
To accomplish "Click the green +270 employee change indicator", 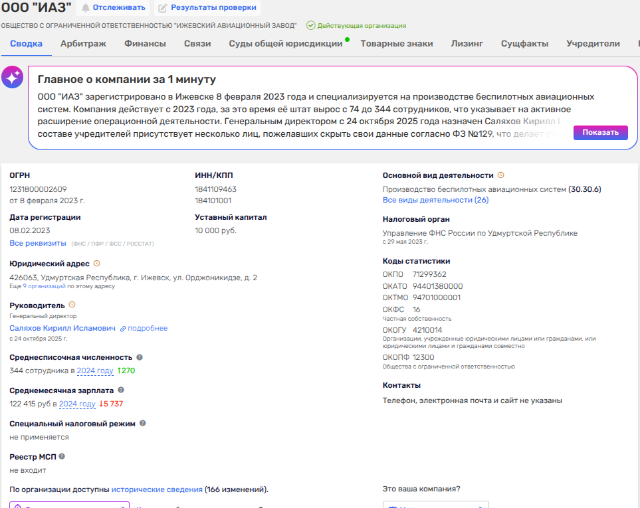I will point(126,371).
